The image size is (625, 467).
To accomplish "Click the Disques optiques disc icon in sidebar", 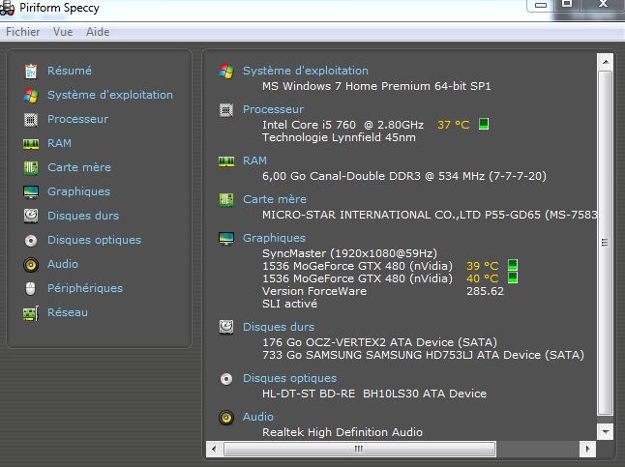I will 30,240.
